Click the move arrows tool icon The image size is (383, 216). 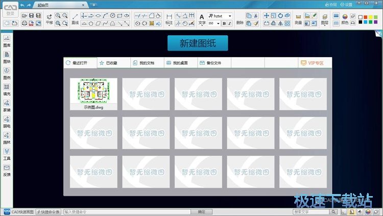[266, 16]
